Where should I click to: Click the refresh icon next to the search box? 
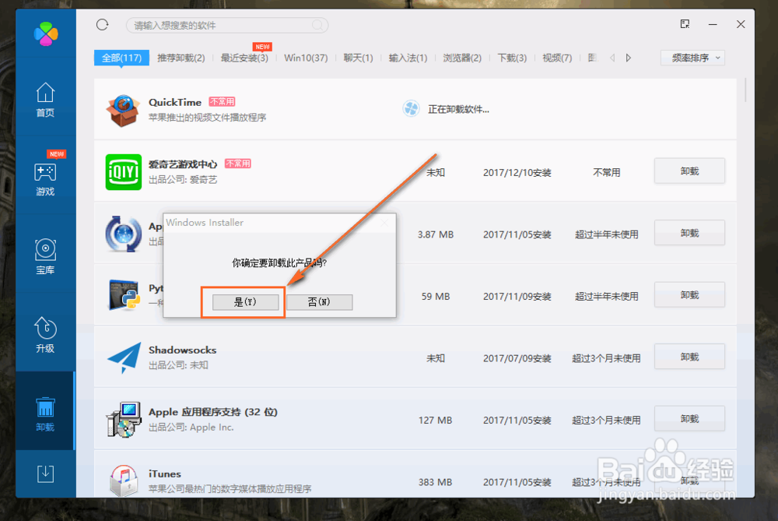101,24
